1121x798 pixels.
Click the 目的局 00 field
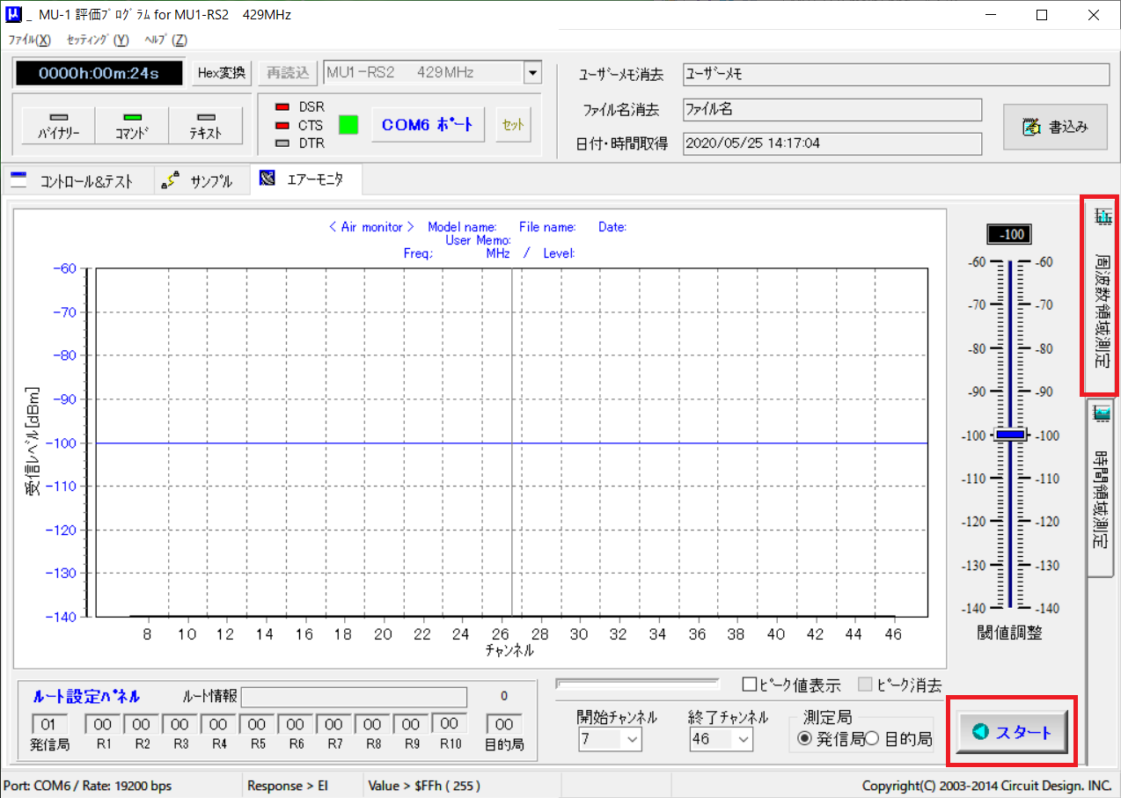pyautogui.click(x=504, y=724)
